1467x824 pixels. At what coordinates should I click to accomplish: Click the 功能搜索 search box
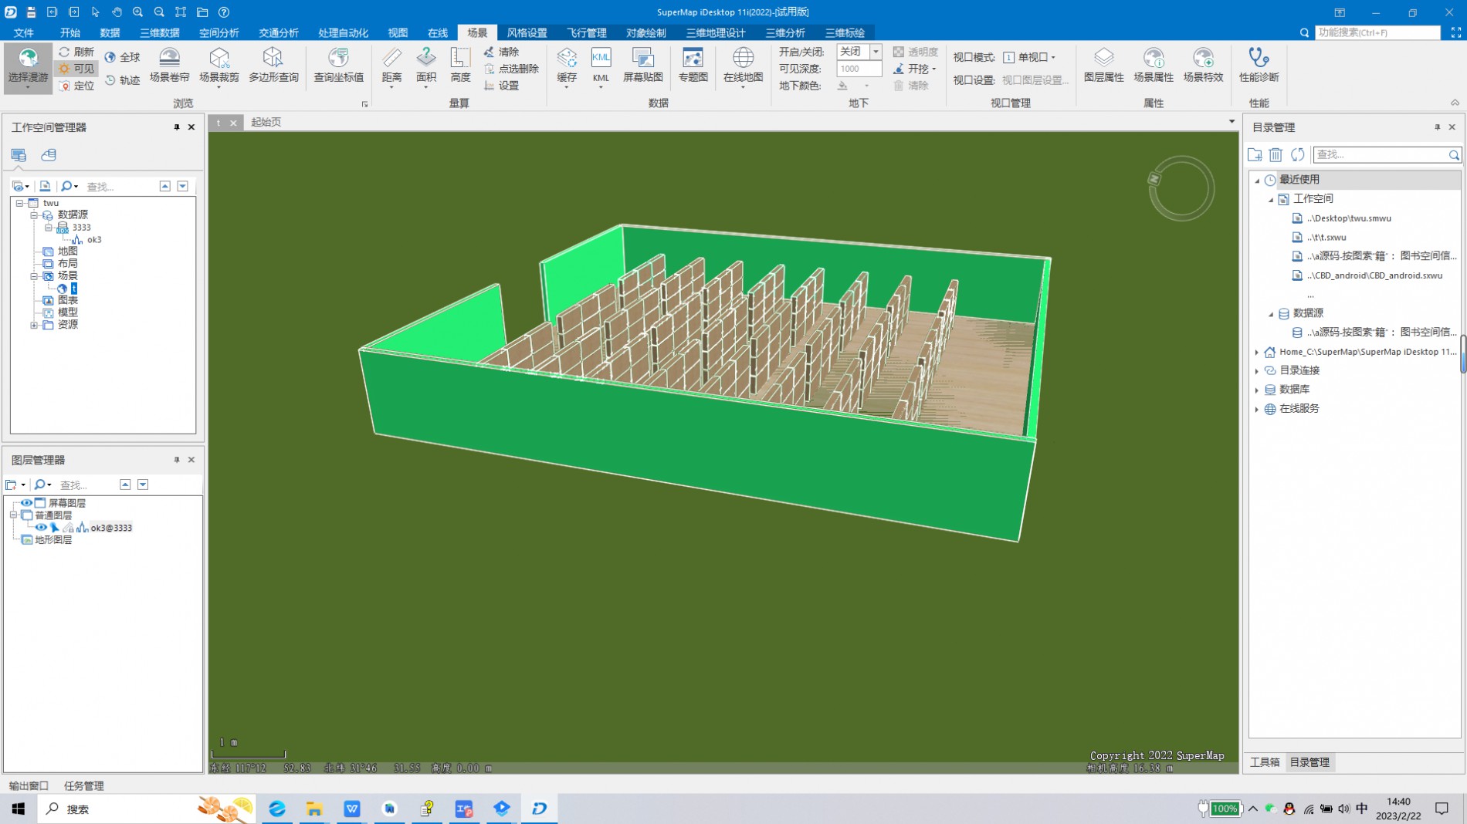click(1377, 32)
